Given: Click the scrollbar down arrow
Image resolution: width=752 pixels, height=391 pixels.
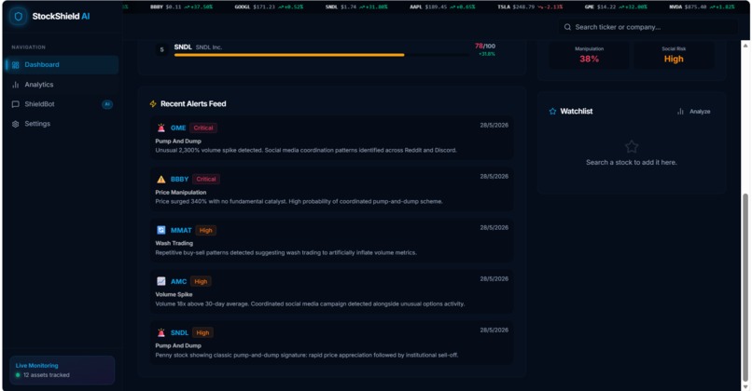Looking at the screenshot, I should 745,386.
